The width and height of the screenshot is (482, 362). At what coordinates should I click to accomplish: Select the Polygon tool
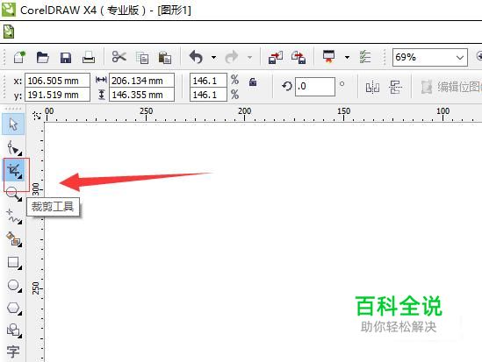tap(14, 308)
